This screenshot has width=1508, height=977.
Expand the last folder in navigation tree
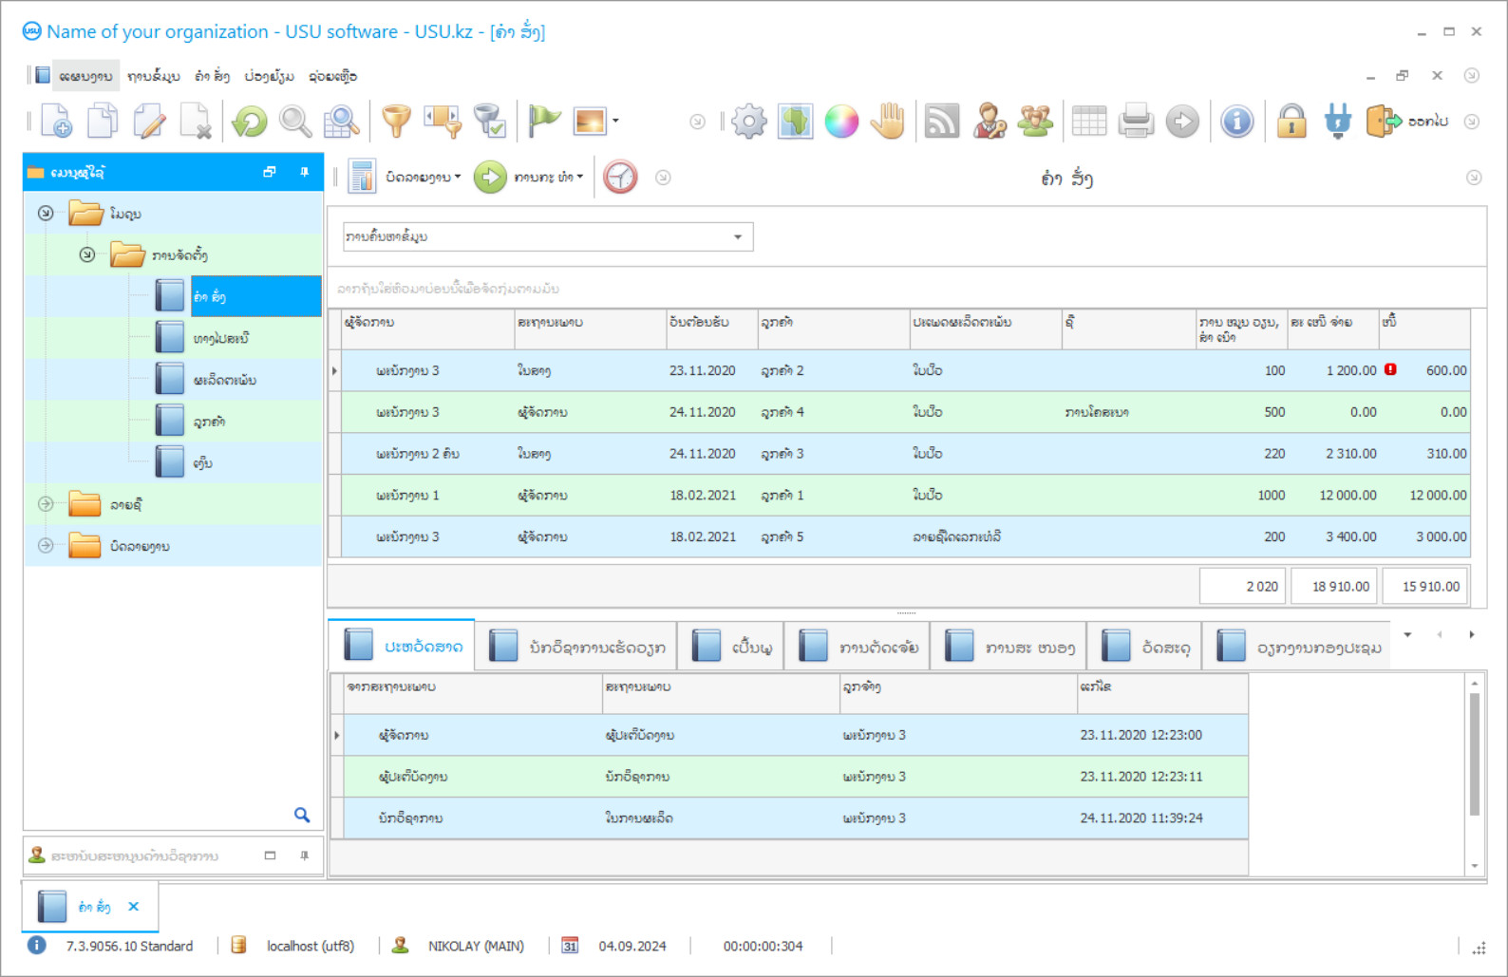click(46, 546)
